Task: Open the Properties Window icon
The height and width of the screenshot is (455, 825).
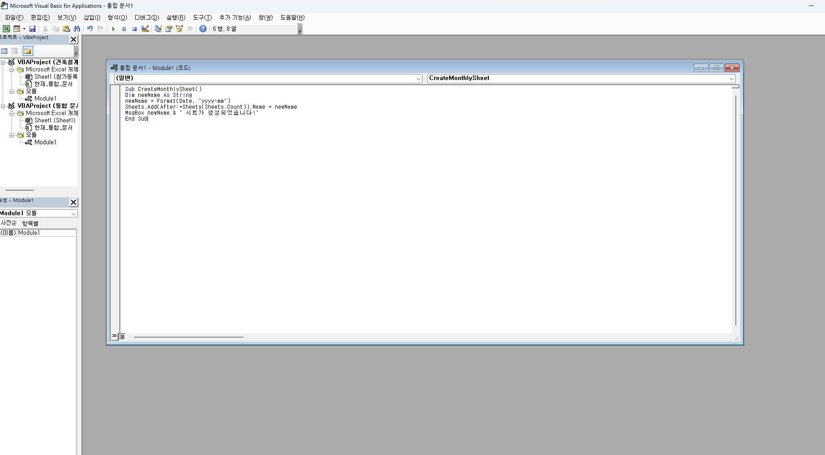Action: pyautogui.click(x=169, y=28)
